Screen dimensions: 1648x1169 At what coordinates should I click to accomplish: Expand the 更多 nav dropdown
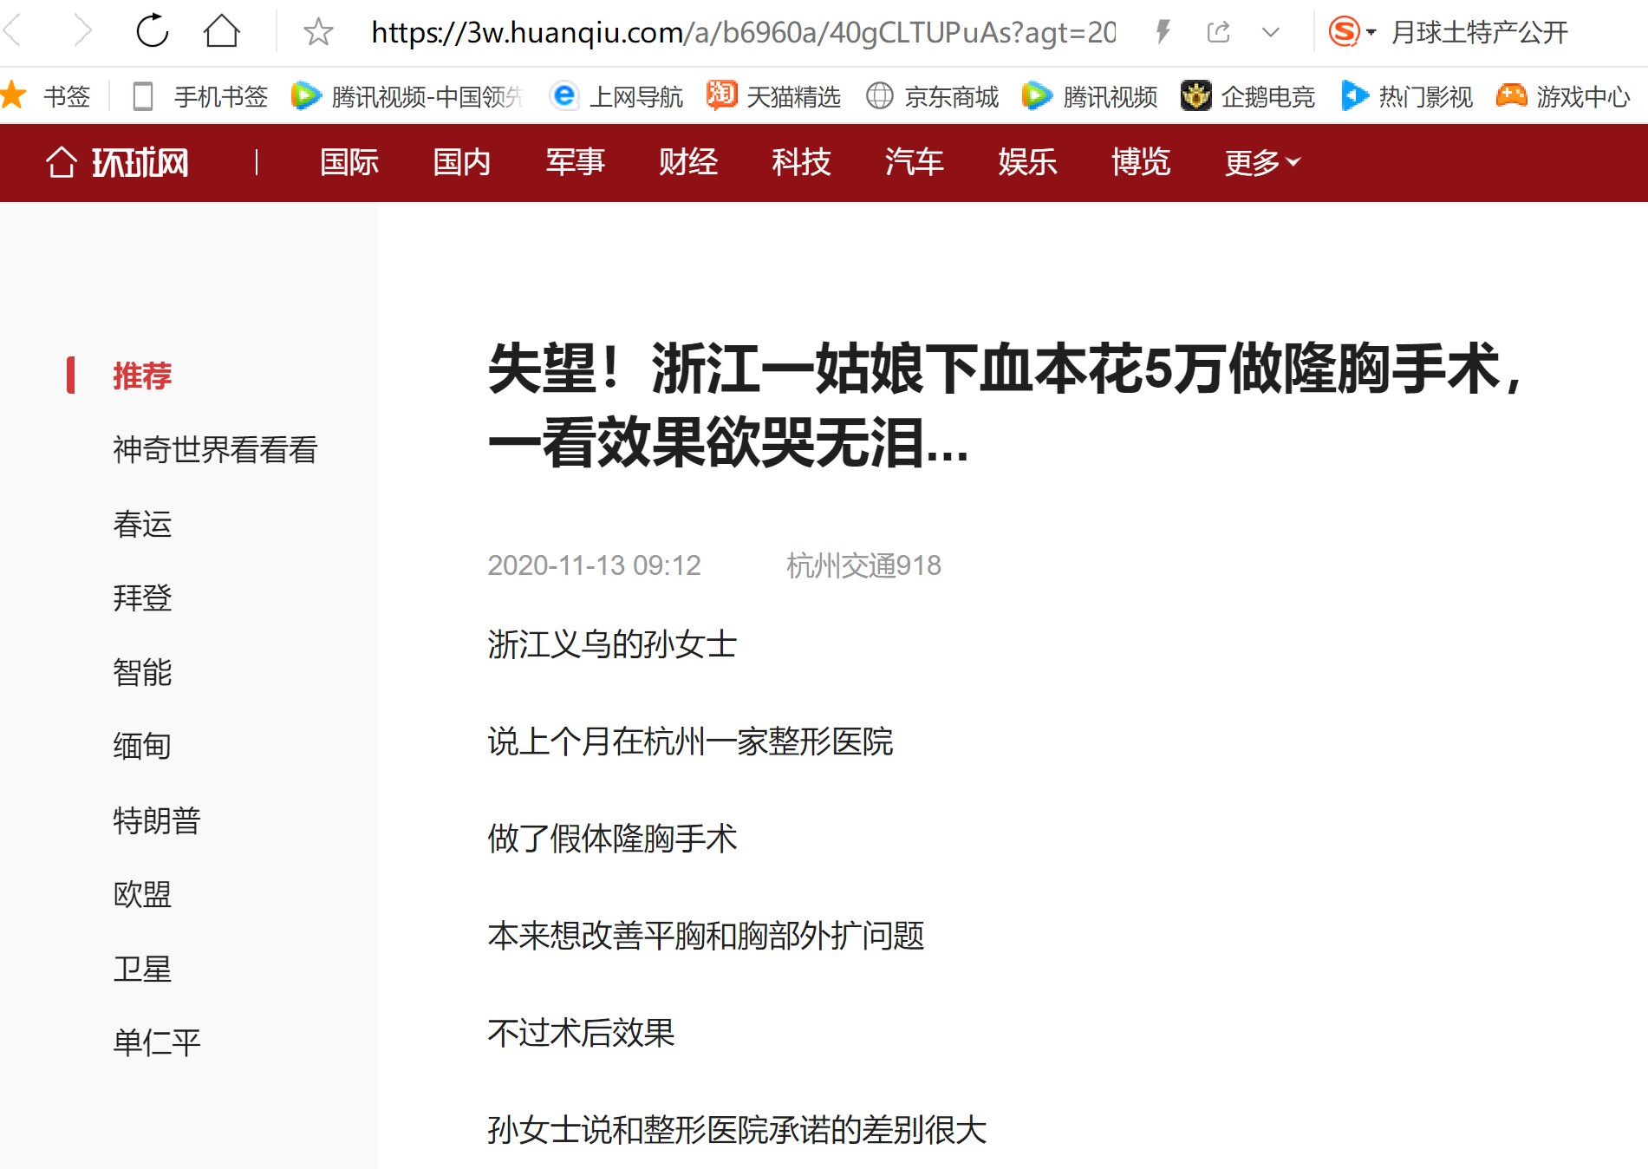click(x=1262, y=162)
